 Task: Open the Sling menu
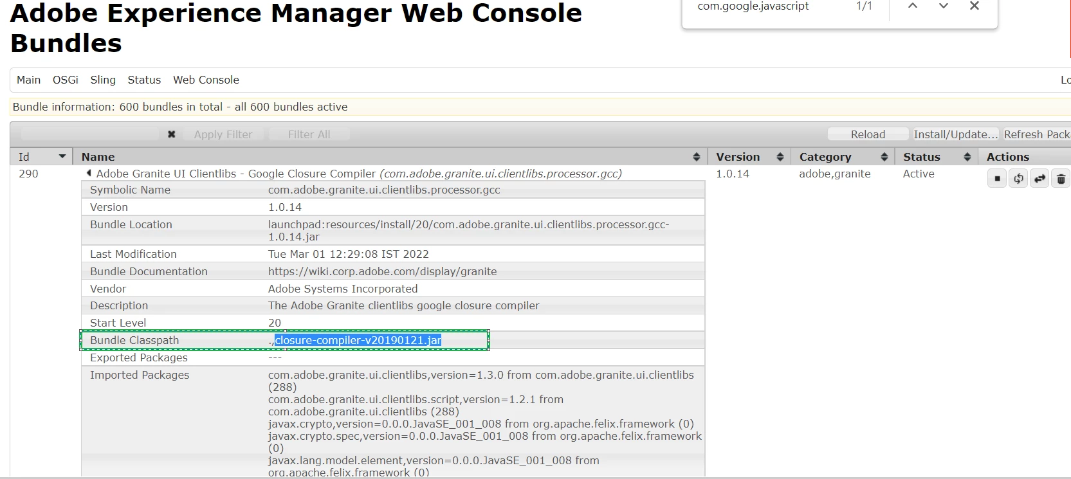click(103, 80)
